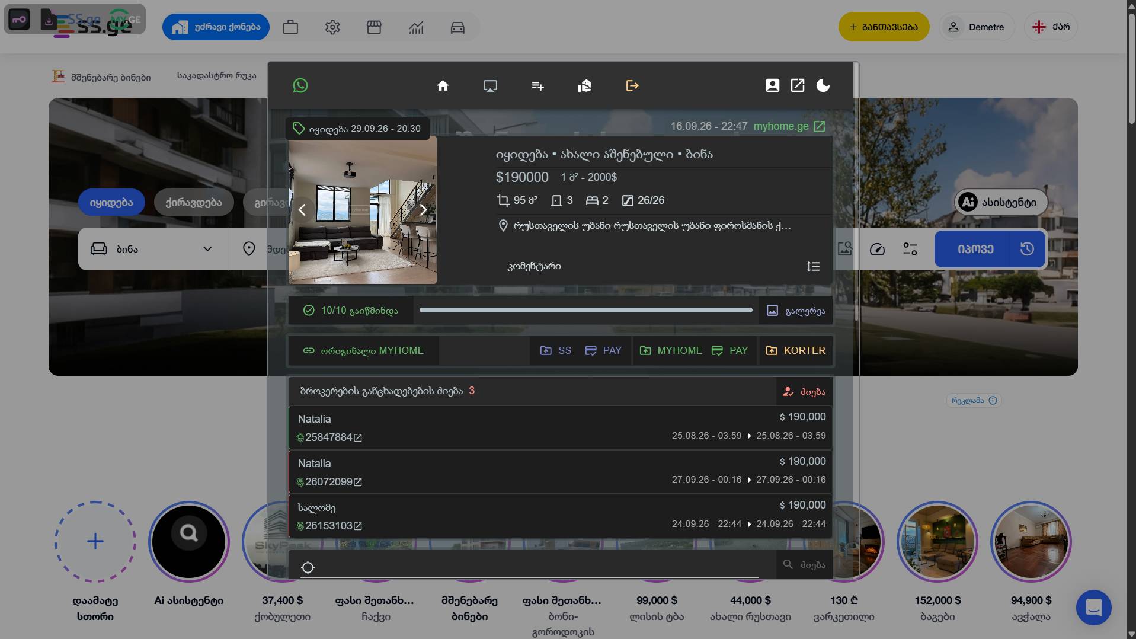Open გალერეა gallery button
This screenshot has height=639, width=1136.
pos(796,311)
